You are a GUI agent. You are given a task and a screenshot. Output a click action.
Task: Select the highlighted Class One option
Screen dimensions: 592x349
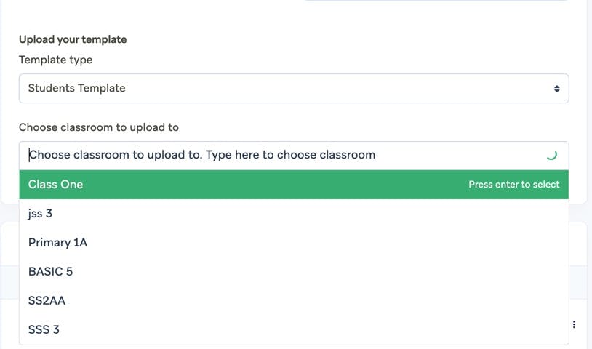coord(56,185)
